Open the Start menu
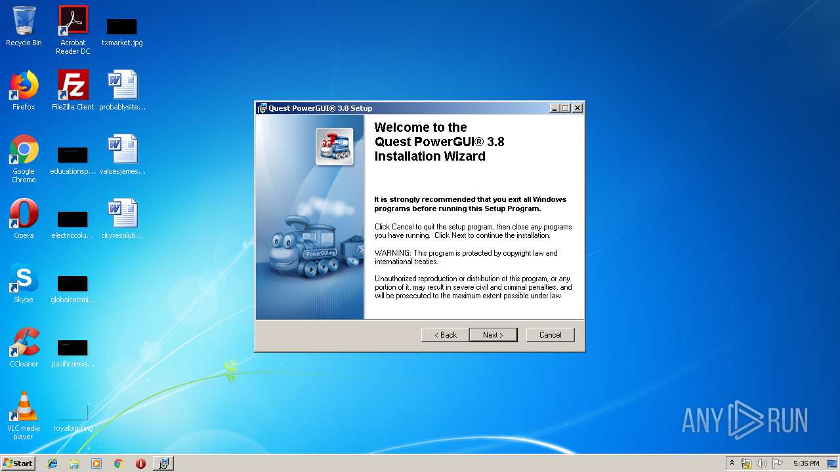The width and height of the screenshot is (840, 472). tap(18, 463)
